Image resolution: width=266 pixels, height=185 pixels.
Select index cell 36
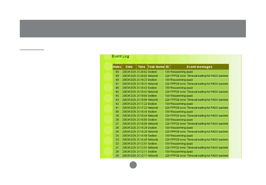117,128
